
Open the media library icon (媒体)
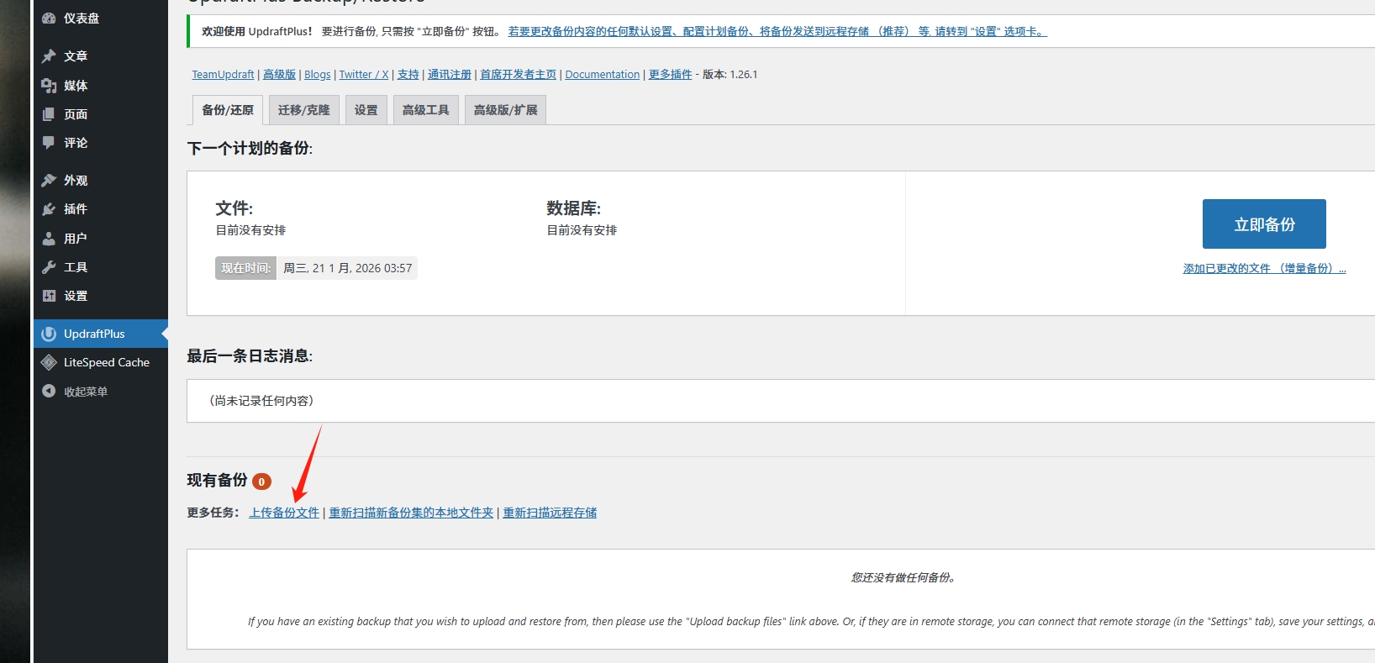click(x=49, y=86)
